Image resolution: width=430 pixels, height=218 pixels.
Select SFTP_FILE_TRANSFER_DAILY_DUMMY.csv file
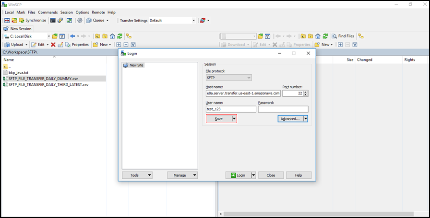coord(43,79)
